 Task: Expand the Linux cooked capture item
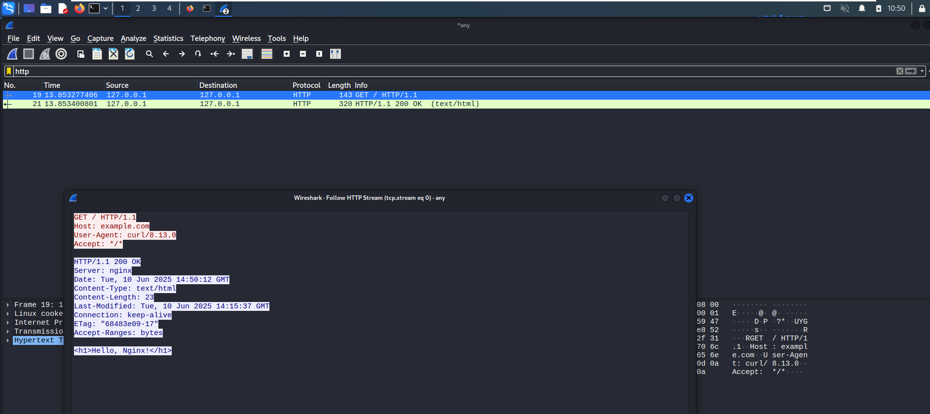pos(8,314)
